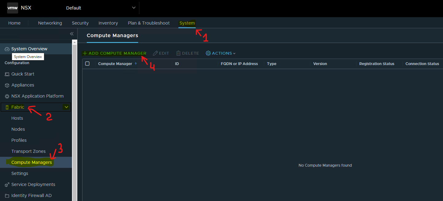Click FQDN or IP Address column header

(x=239, y=64)
